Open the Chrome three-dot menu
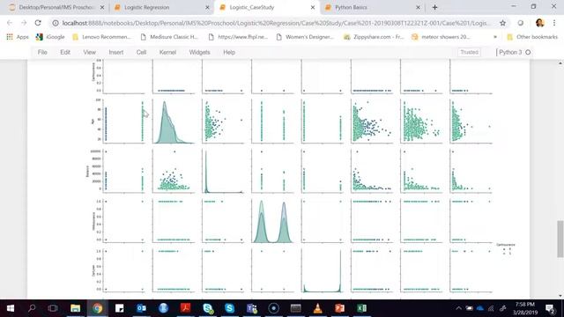 (x=554, y=23)
